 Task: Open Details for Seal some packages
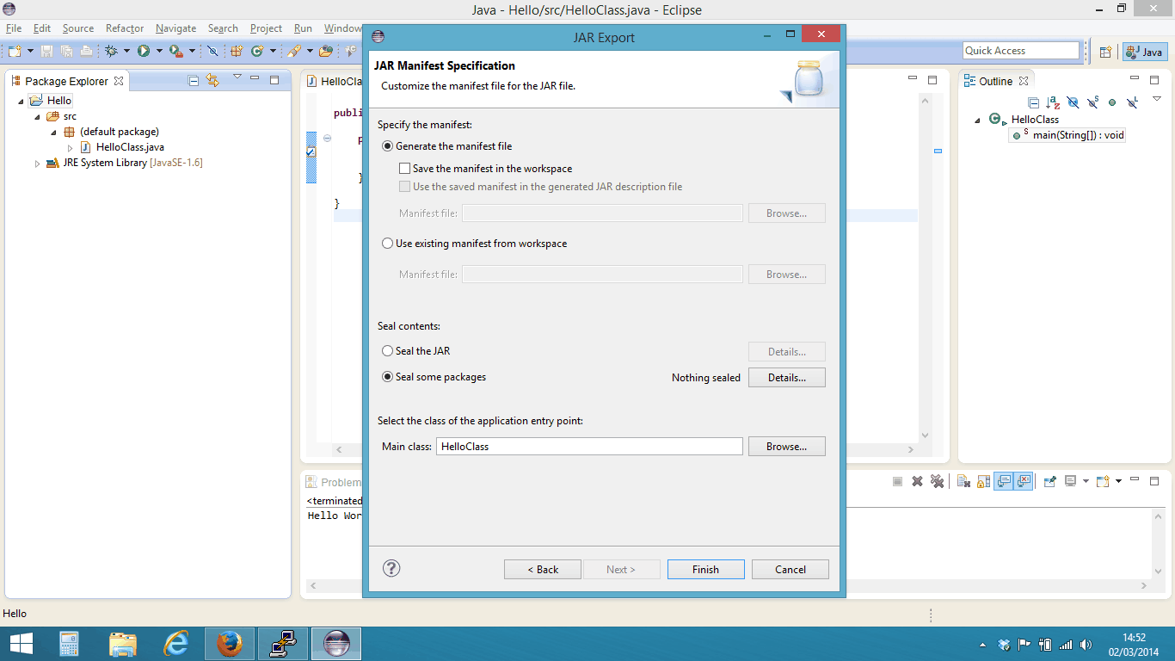787,377
